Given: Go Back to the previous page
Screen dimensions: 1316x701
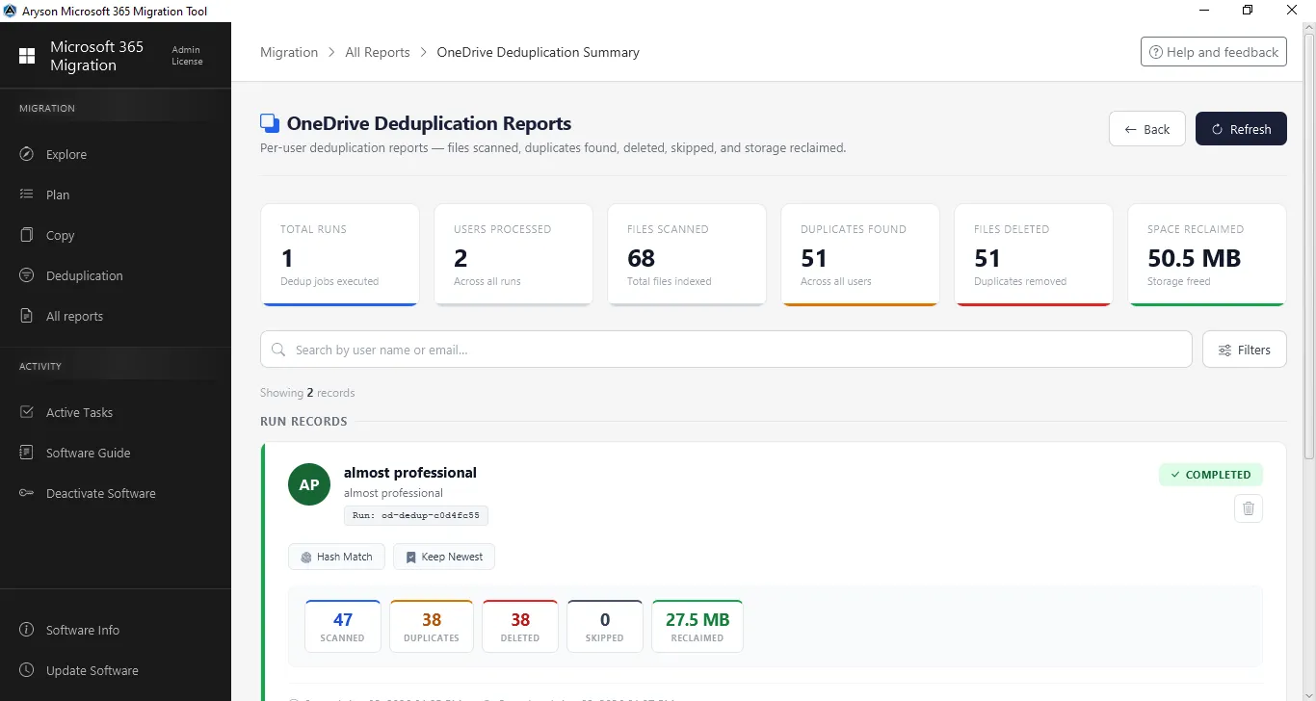Looking at the screenshot, I should [x=1147, y=129].
